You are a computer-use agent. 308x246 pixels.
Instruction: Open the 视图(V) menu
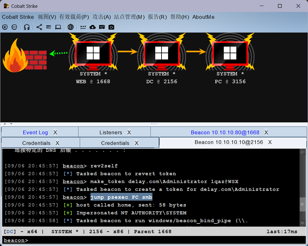click(47, 17)
